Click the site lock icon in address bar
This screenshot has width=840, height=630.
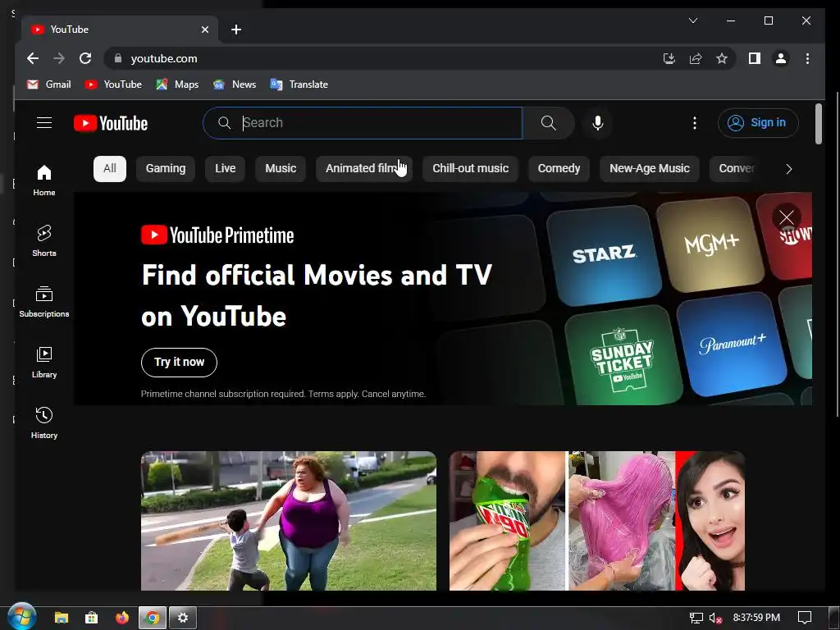(x=118, y=58)
